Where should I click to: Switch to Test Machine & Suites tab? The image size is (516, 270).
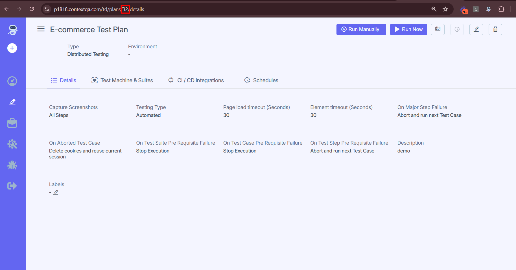pyautogui.click(x=122, y=80)
